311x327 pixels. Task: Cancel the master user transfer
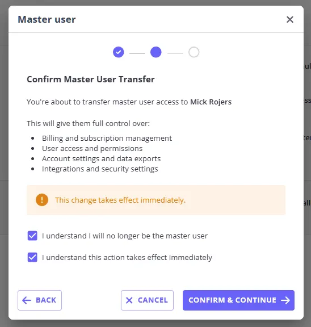(147, 300)
